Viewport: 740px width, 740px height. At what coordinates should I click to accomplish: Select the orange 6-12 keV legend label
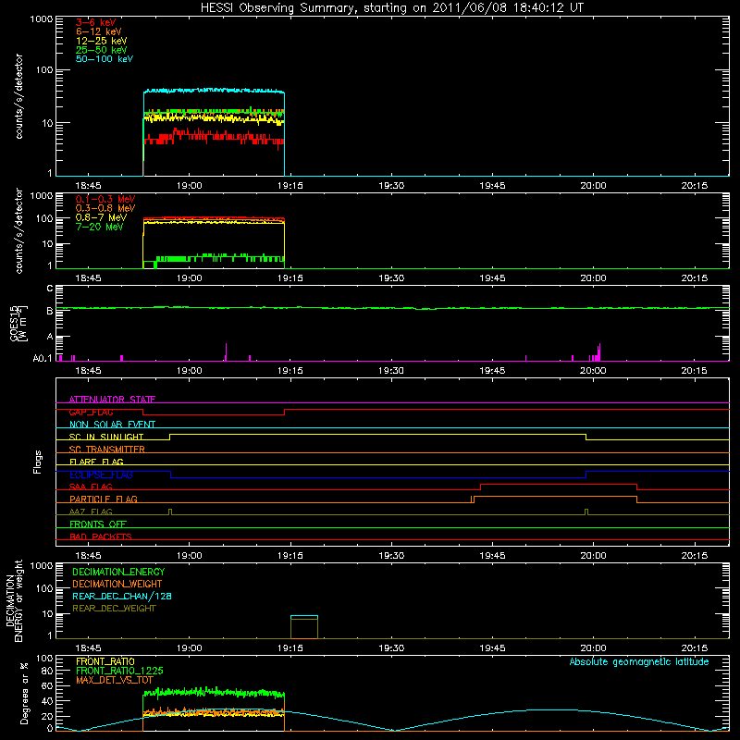pos(99,31)
